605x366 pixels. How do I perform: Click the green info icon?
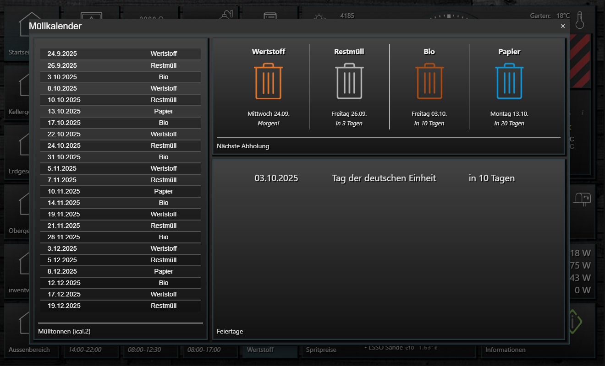(x=574, y=321)
